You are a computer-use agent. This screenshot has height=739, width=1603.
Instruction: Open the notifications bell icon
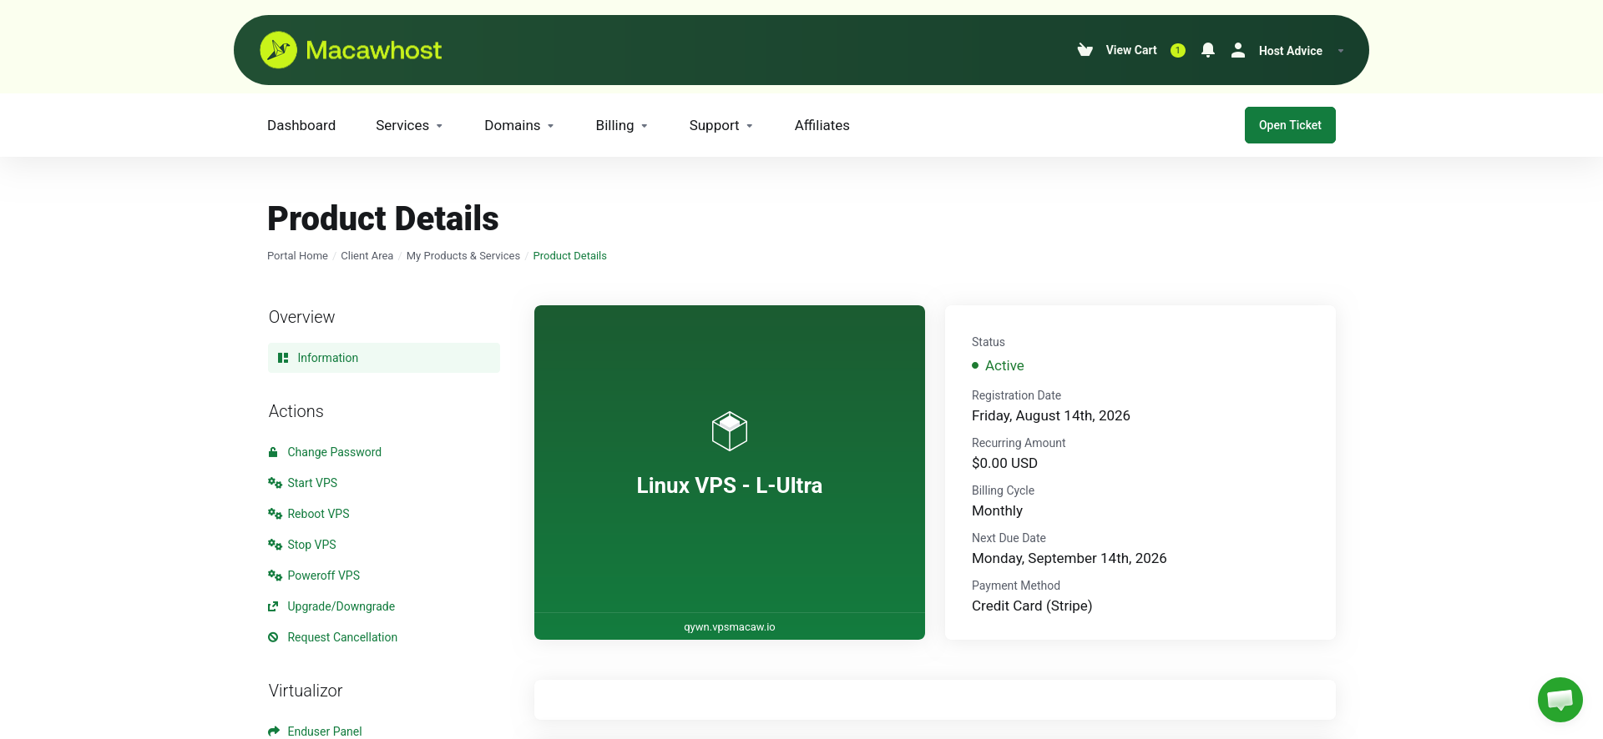pyautogui.click(x=1208, y=50)
